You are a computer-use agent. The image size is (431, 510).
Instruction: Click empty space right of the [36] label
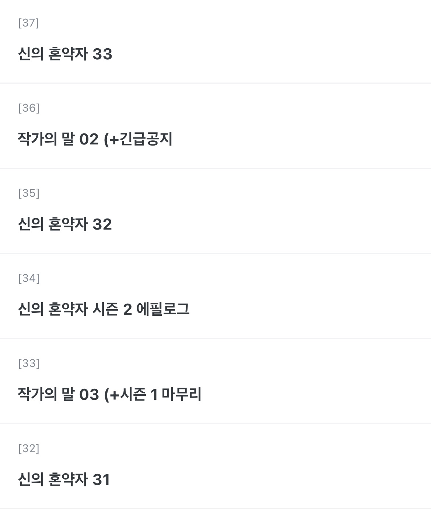point(221,108)
